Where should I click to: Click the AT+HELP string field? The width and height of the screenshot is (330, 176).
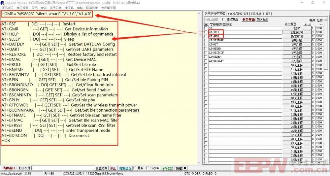(245, 32)
